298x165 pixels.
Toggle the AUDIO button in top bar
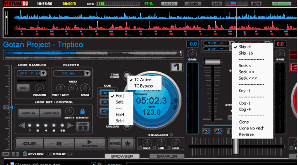(x=169, y=4)
